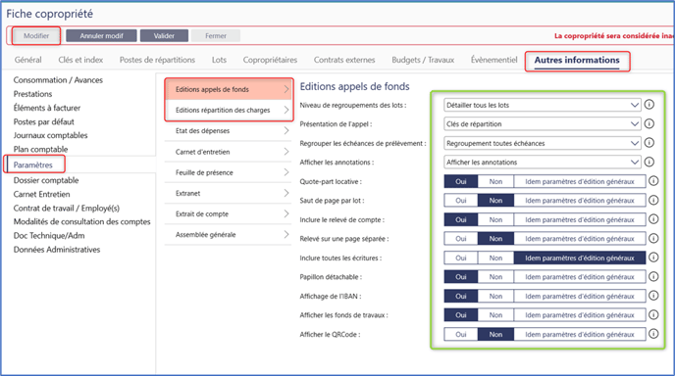The height and width of the screenshot is (376, 675).
Task: Open info icon for Niveau de regroupements des lots
Action: point(649,105)
